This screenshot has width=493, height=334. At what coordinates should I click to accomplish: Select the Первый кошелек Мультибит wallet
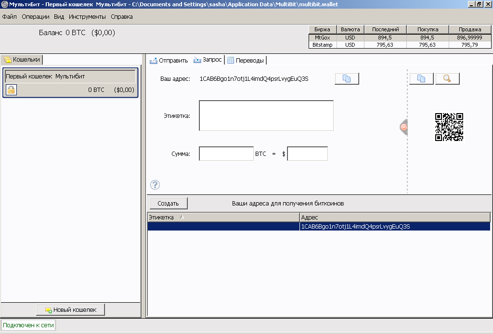point(70,82)
